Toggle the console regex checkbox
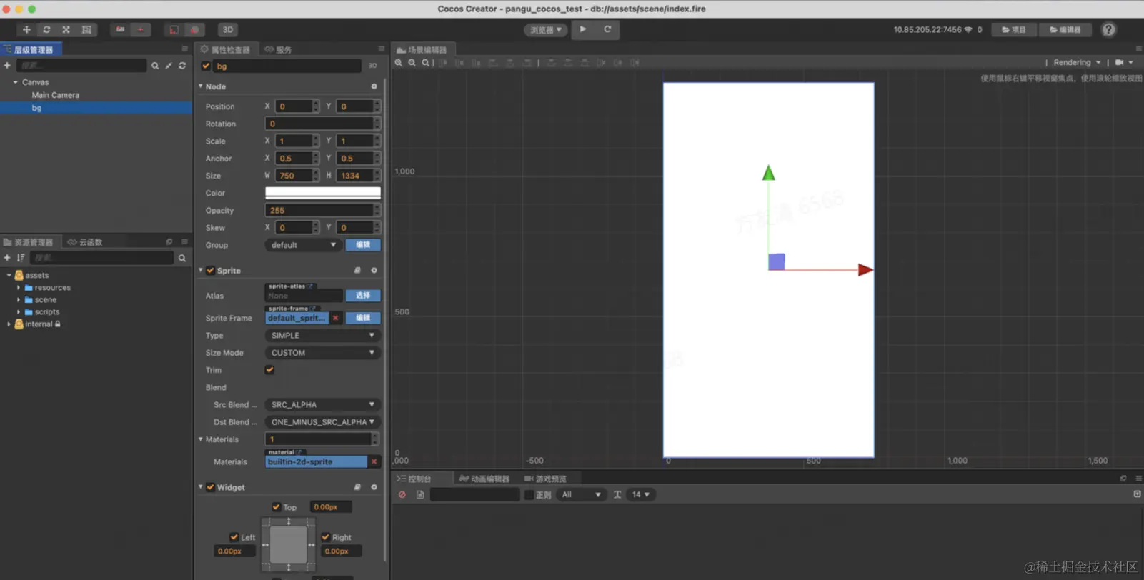The image size is (1144, 580). (529, 494)
